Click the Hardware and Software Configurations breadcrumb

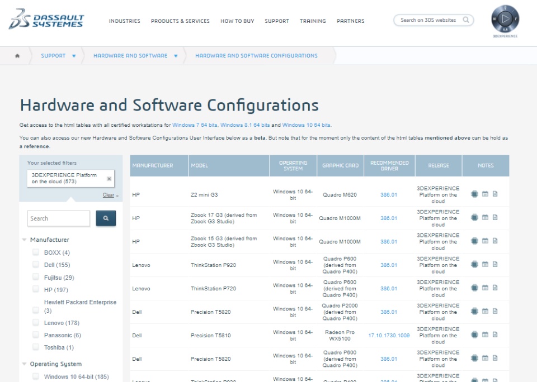(x=256, y=56)
